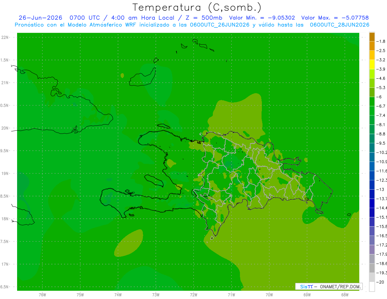Select the legend swatch between -8.1 and -8.8
The image size is (387, 299).
[372, 129]
